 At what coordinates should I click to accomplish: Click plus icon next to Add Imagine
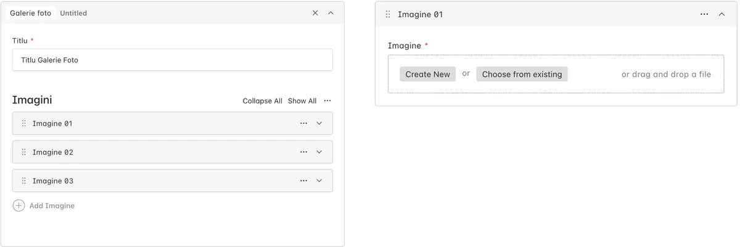(x=18, y=206)
